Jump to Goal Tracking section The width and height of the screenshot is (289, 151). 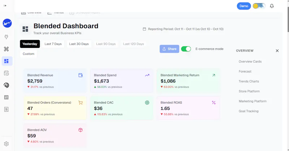coord(249,111)
